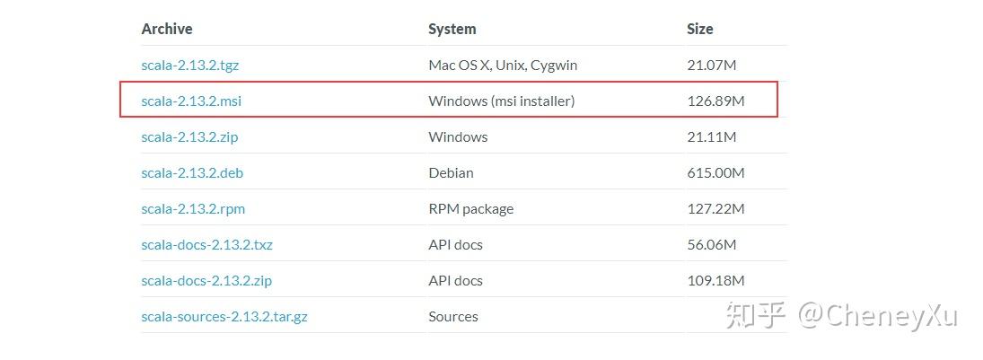983x360 pixels.
Task: Click the Debian system cell
Action: [451, 173]
